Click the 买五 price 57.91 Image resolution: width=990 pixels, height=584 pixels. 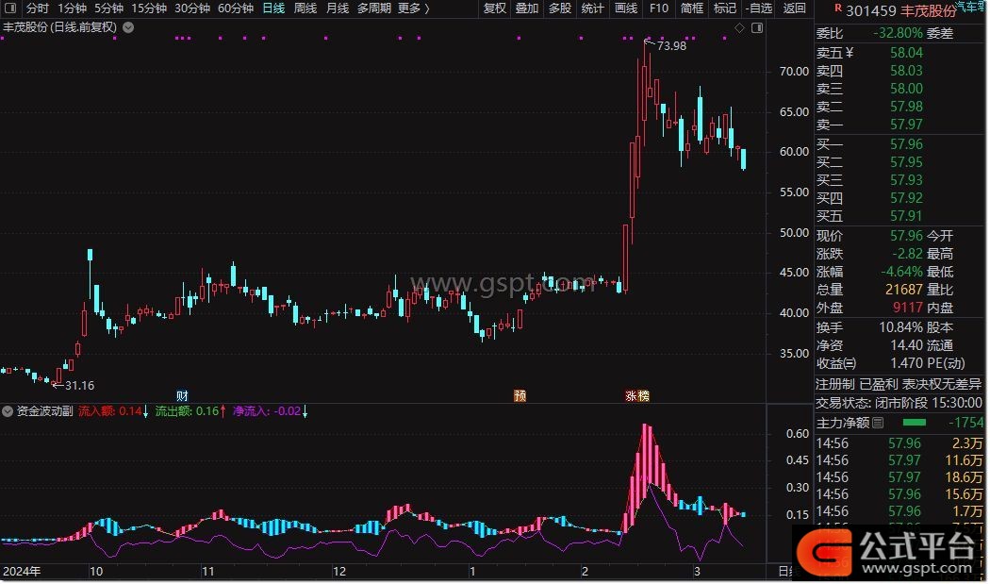[x=906, y=216]
